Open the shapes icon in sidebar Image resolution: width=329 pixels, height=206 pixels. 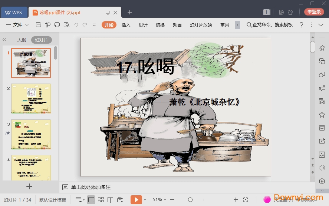(x=322, y=75)
